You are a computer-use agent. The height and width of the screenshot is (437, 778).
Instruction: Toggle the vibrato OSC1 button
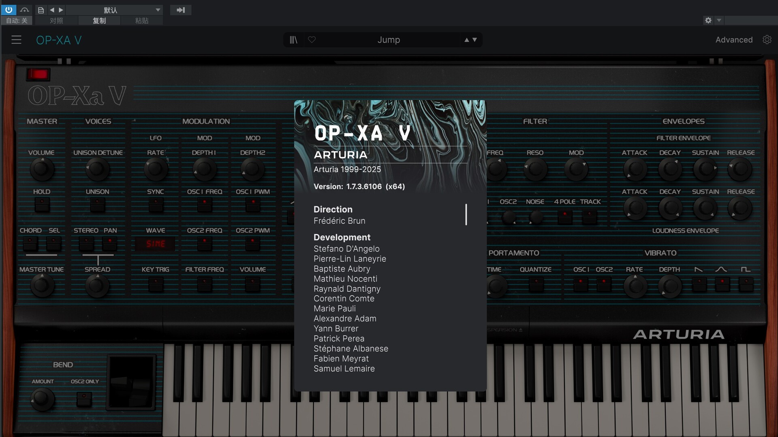[580, 284]
